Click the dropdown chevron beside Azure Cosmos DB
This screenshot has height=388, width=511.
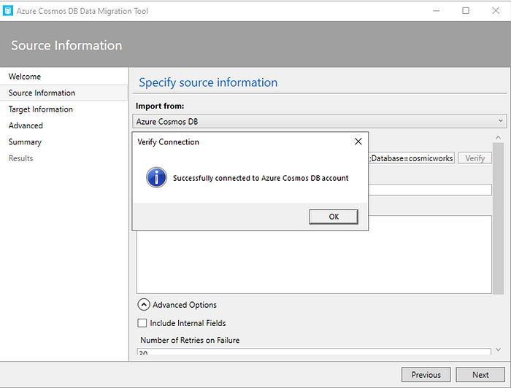(501, 121)
